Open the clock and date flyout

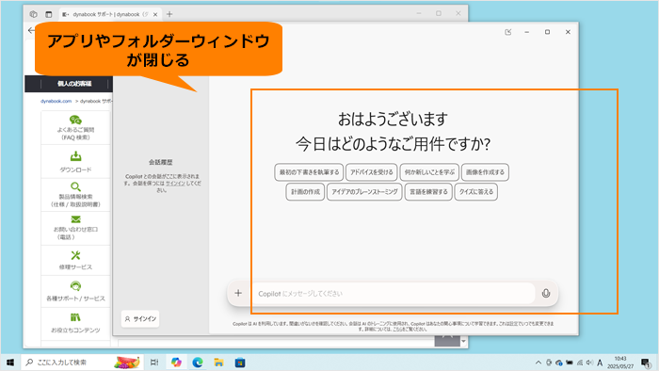coord(620,363)
